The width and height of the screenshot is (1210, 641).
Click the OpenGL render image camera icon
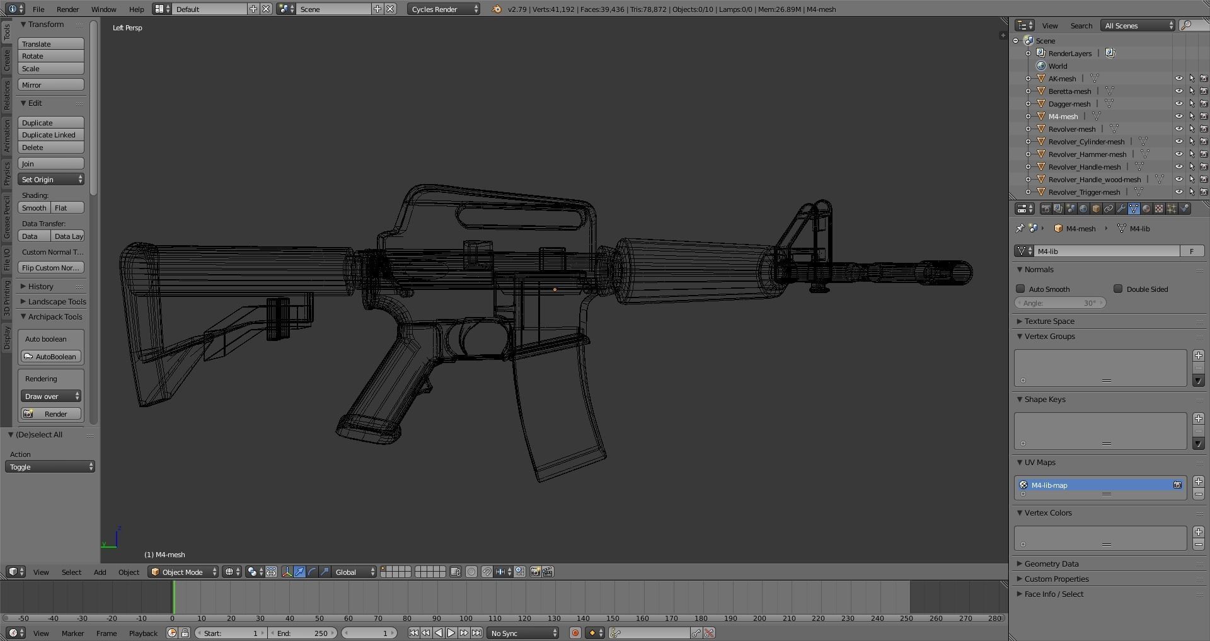(x=535, y=572)
